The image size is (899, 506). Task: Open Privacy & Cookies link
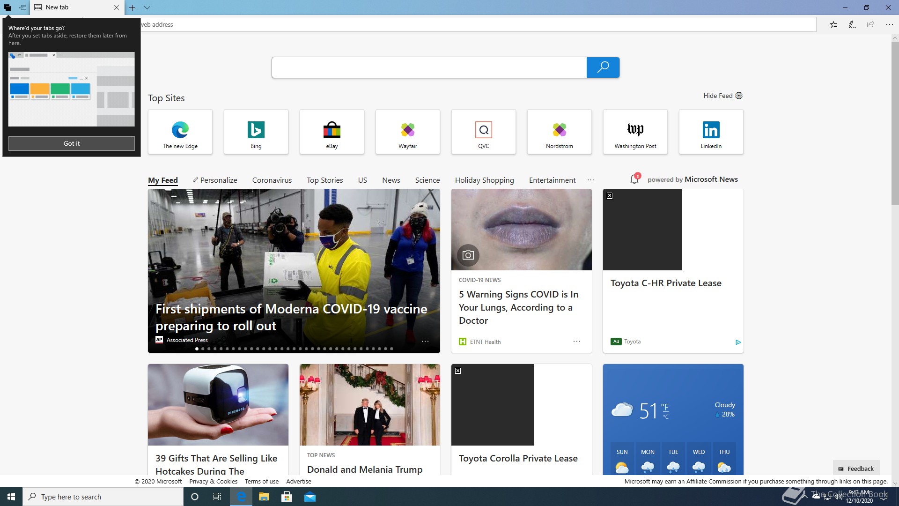point(213,481)
